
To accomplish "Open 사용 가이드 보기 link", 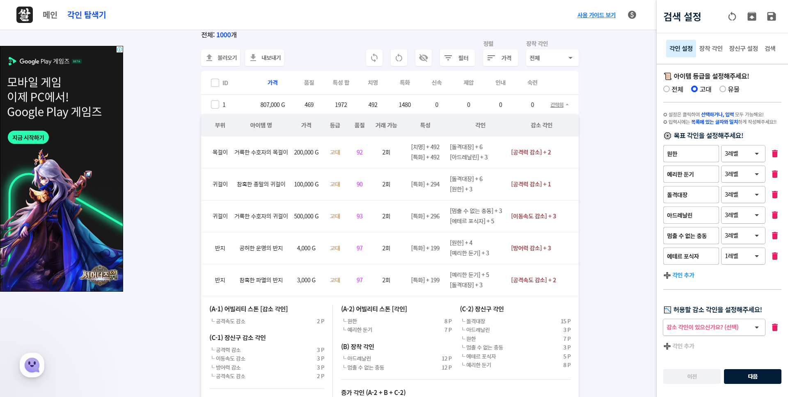I will click(596, 15).
